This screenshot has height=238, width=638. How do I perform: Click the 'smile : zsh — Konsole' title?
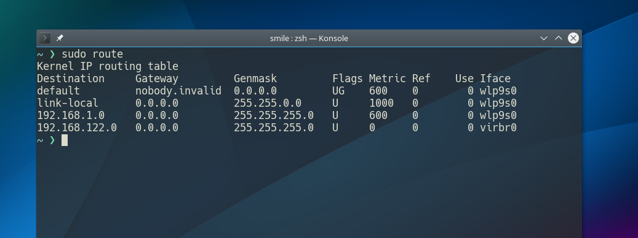(x=309, y=39)
